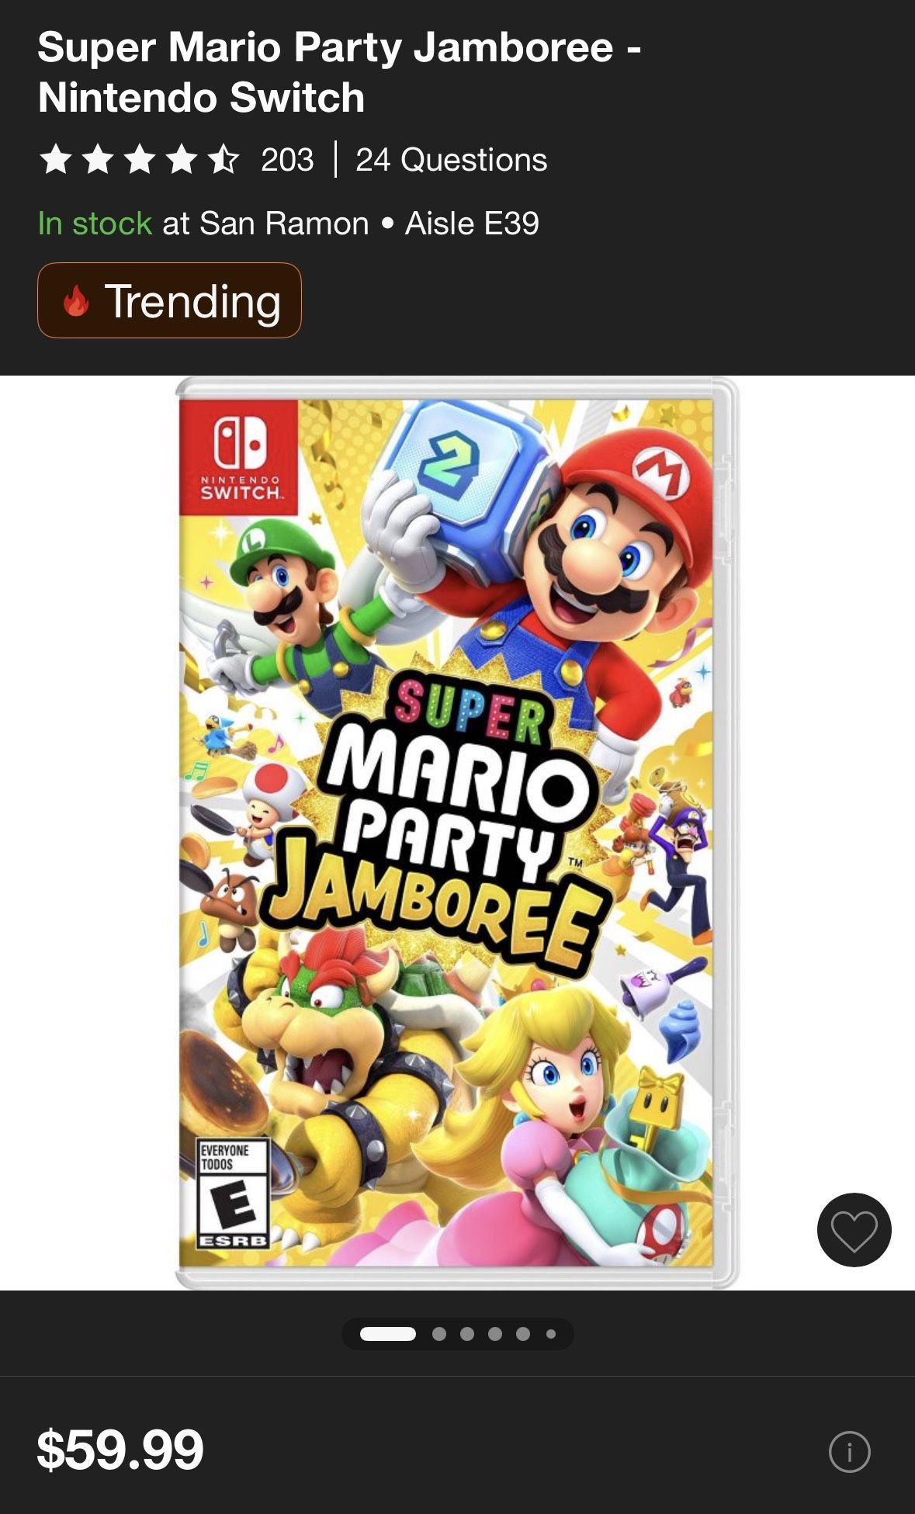This screenshot has width=915, height=1514.
Task: Tap the Nintendo Switch logo on the cover
Action: coord(239,457)
